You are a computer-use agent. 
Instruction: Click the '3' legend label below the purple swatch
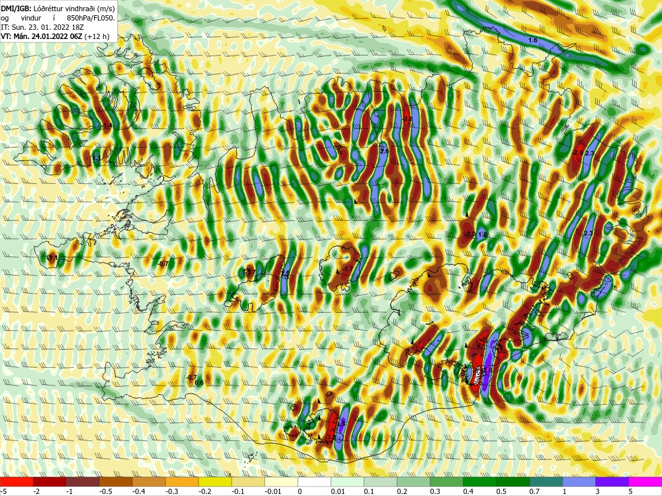[x=597, y=491]
